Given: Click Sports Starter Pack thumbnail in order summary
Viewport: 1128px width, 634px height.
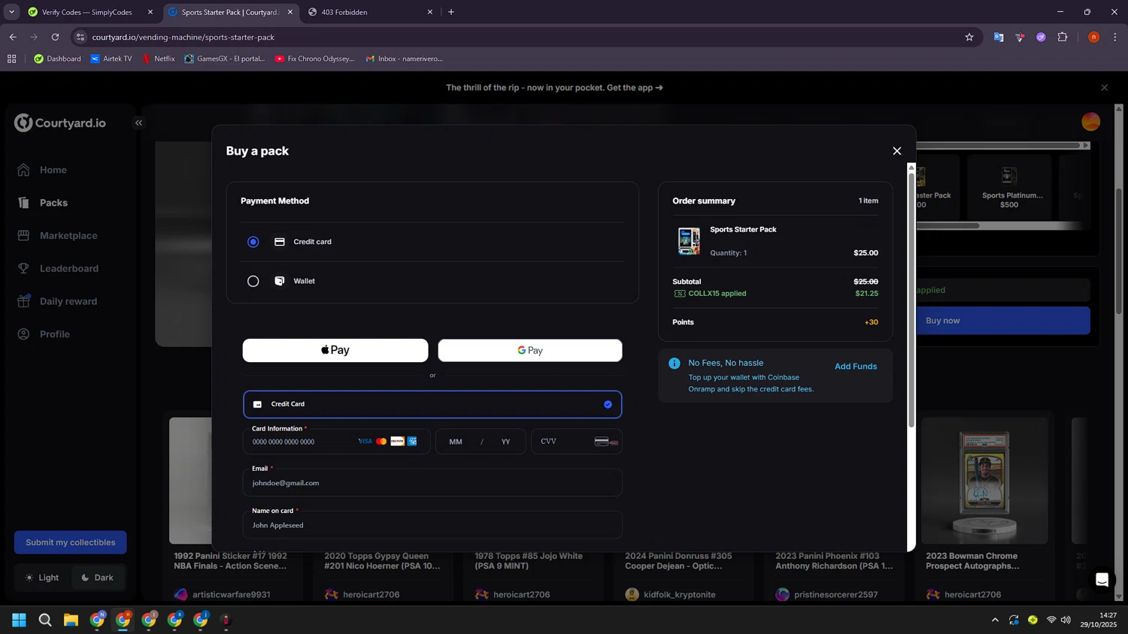Looking at the screenshot, I should tap(689, 241).
